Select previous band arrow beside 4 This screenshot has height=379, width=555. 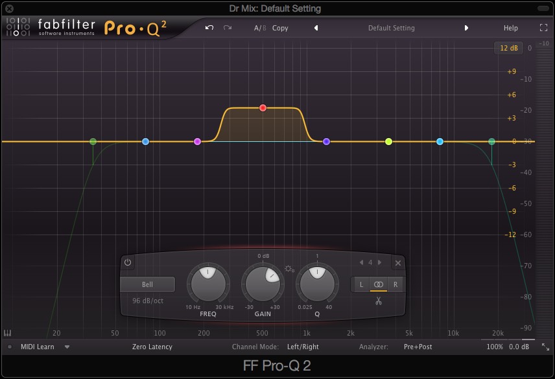pyautogui.click(x=361, y=262)
